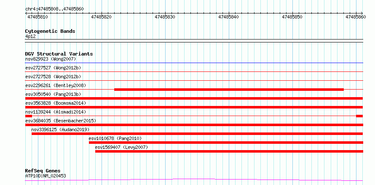Select variant esv2296261 (Bentley2008) label
The width and height of the screenshot is (375, 185).
tap(56, 85)
